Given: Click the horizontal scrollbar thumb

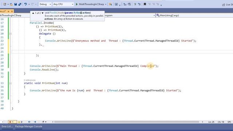Looking at the screenshot, I should [x=126, y=122].
